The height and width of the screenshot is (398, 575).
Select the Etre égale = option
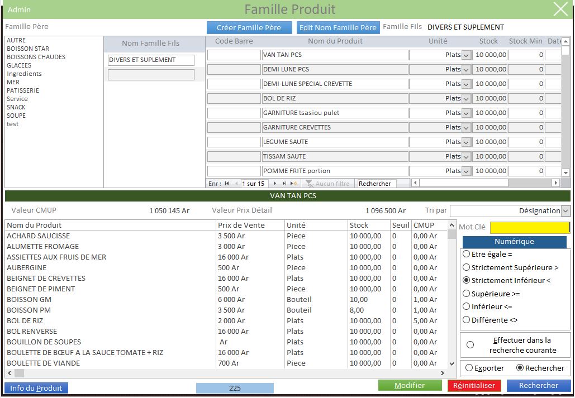[467, 254]
